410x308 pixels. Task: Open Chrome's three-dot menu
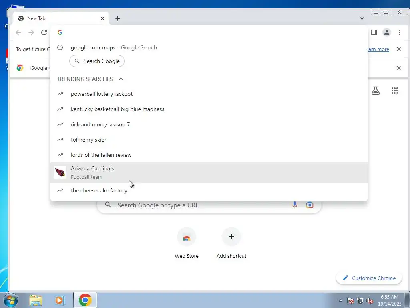[x=400, y=32]
